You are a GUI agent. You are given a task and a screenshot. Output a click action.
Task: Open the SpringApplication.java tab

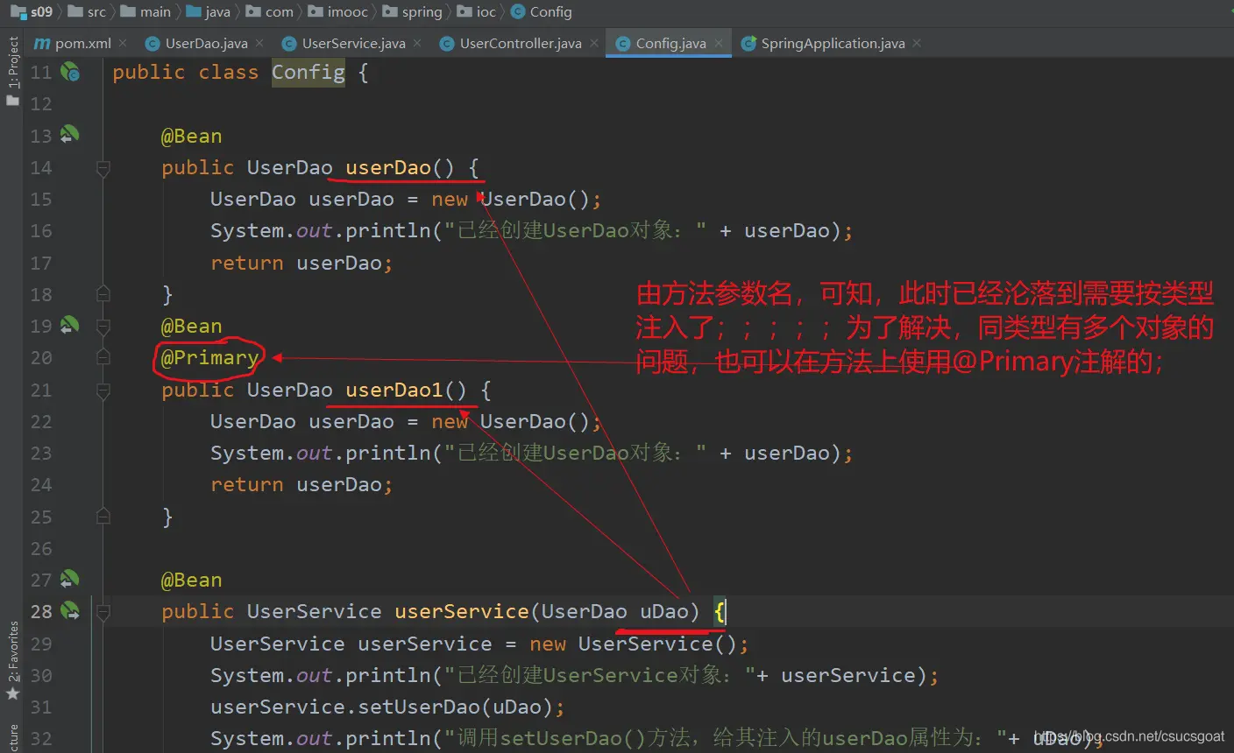(x=832, y=43)
